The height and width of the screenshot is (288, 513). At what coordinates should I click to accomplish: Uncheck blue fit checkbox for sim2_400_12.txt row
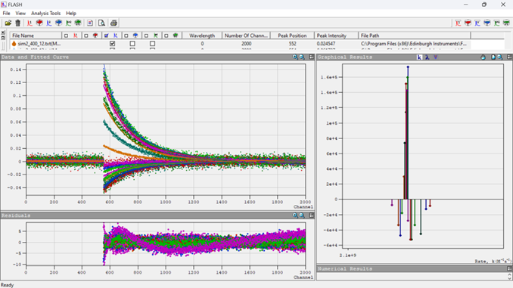[x=113, y=44]
